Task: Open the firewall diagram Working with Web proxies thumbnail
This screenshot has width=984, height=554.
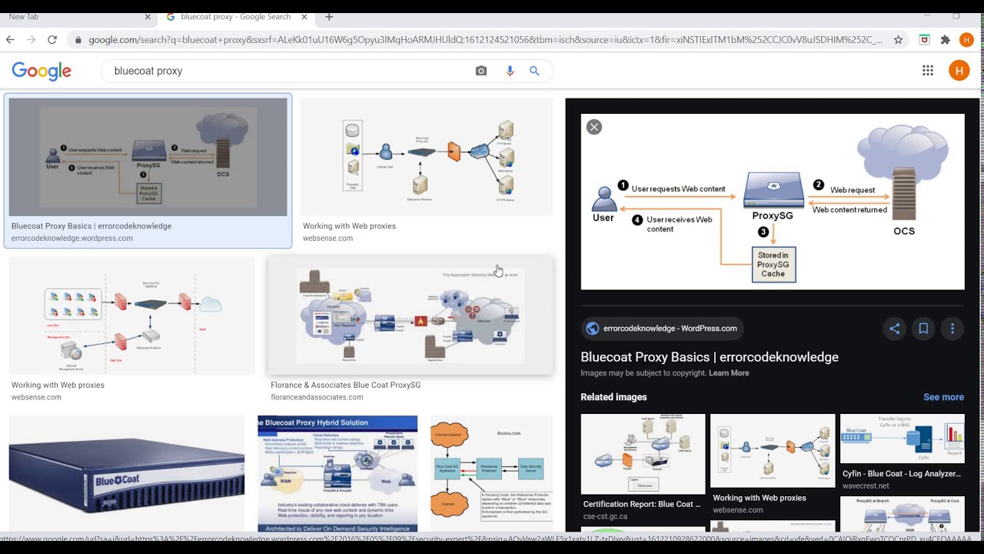Action: point(131,315)
